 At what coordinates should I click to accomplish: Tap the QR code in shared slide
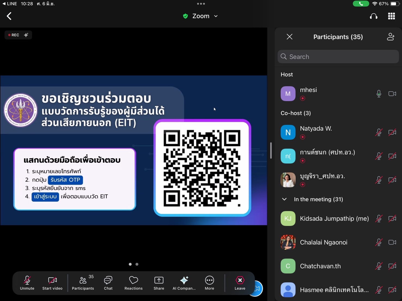(x=202, y=168)
